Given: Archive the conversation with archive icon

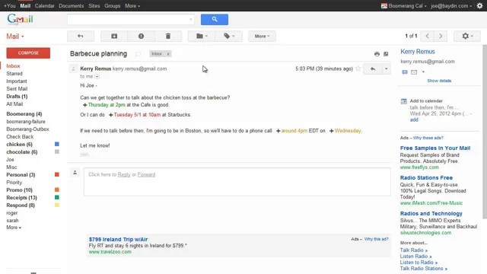Looking at the screenshot, I should [x=114, y=37].
